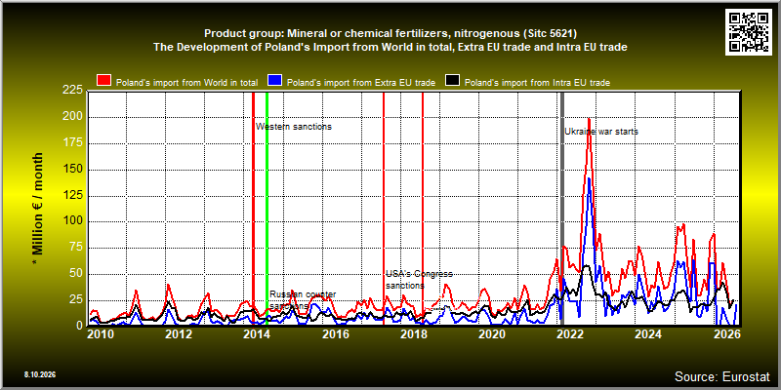
Task: Click the green Russian counter sanctions line
Action: click(x=267, y=209)
